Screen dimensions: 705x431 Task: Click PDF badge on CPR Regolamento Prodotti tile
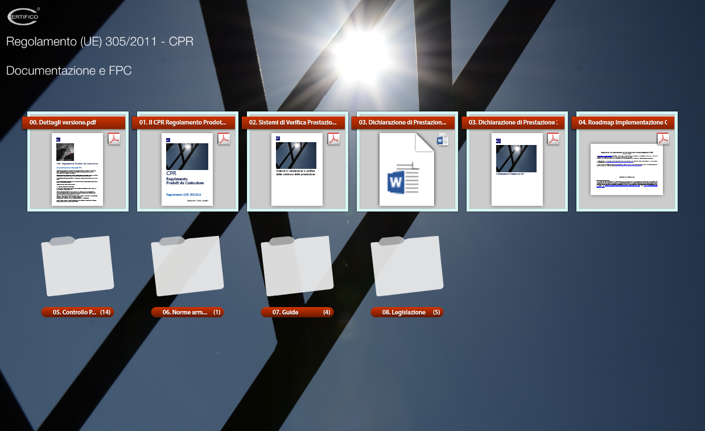(x=224, y=139)
